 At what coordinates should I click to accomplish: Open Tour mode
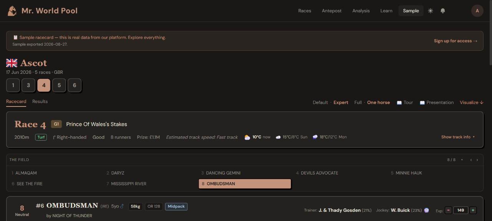click(405, 103)
